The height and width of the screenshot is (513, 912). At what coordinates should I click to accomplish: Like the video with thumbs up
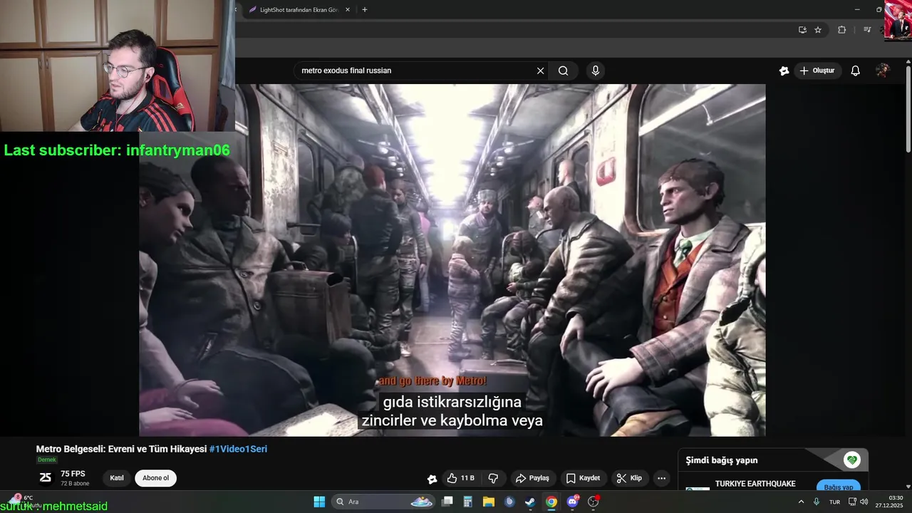460,478
